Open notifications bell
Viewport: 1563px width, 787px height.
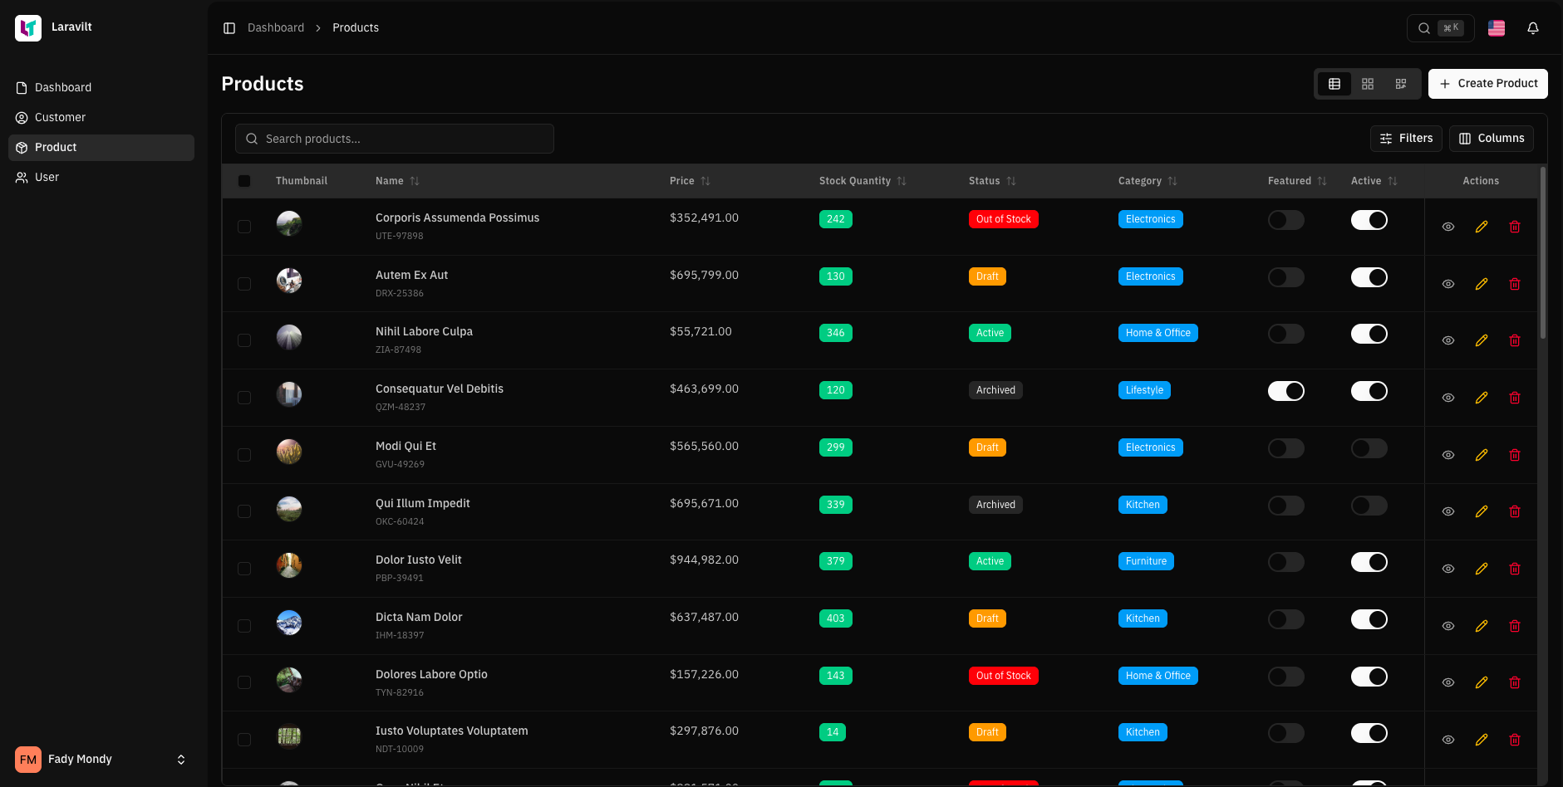click(1532, 28)
